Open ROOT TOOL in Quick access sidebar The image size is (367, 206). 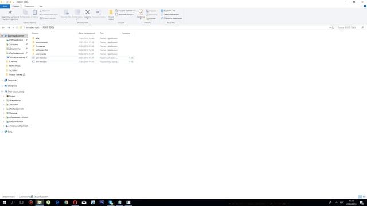click(14, 66)
